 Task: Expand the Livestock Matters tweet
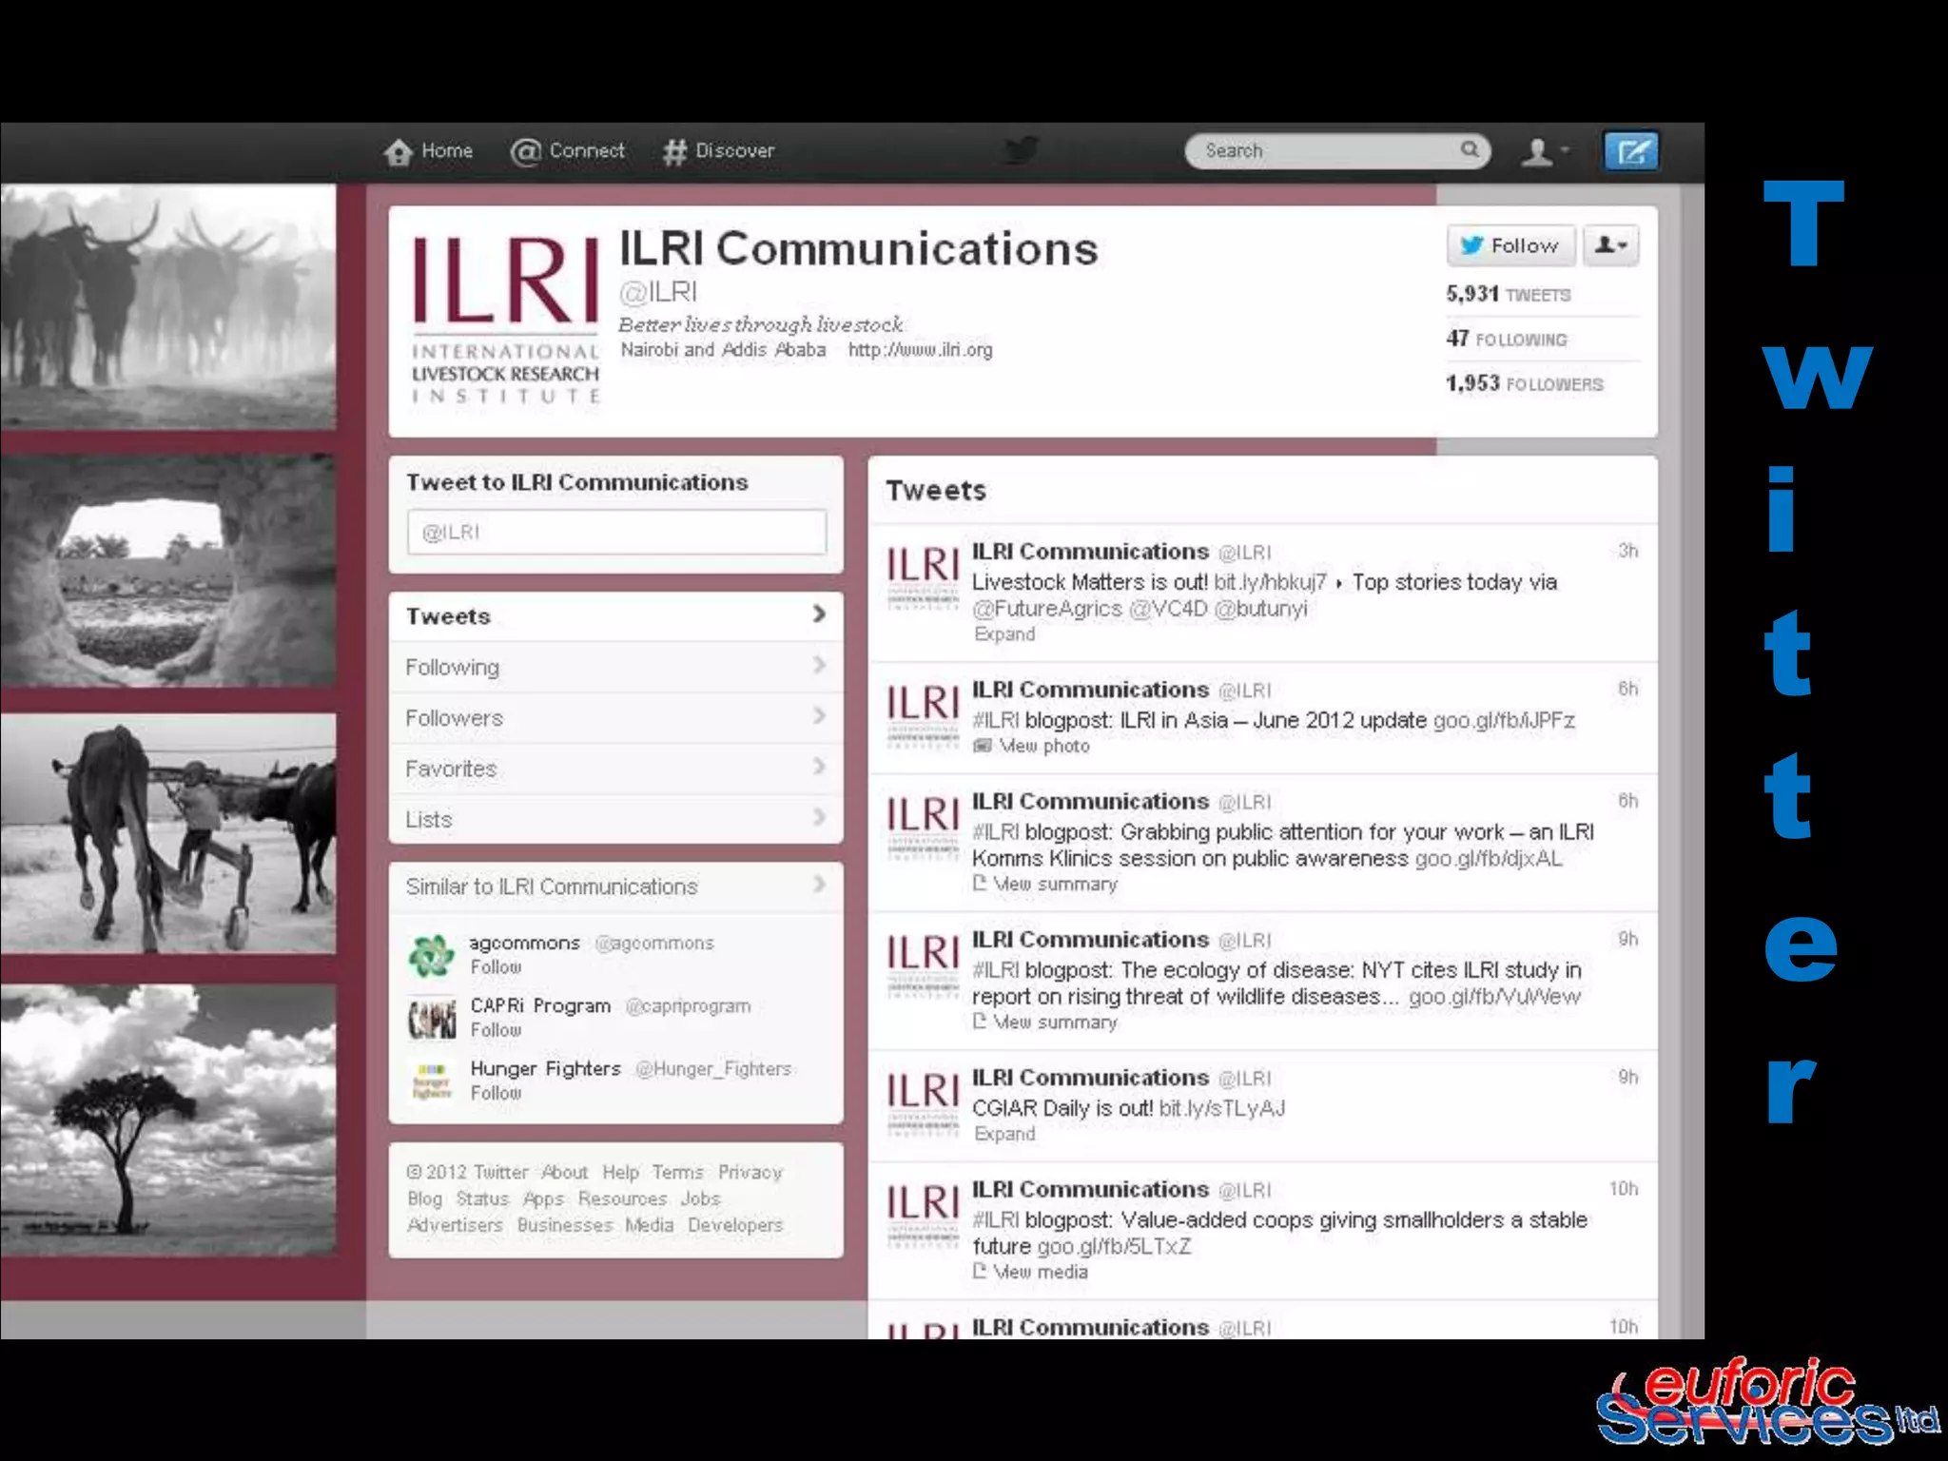[x=1003, y=634]
